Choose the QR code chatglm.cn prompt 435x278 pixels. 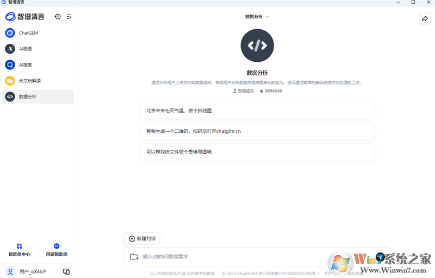pos(257,131)
